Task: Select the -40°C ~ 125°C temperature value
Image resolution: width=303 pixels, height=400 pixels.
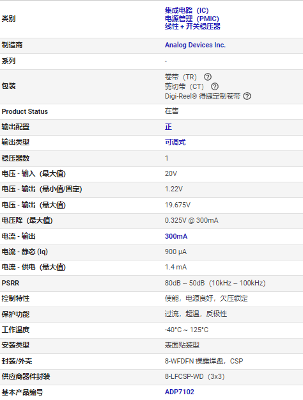Action: [186, 330]
